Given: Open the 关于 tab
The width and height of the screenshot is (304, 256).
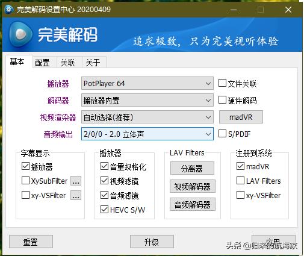Looking at the screenshot, I should coord(94,63).
